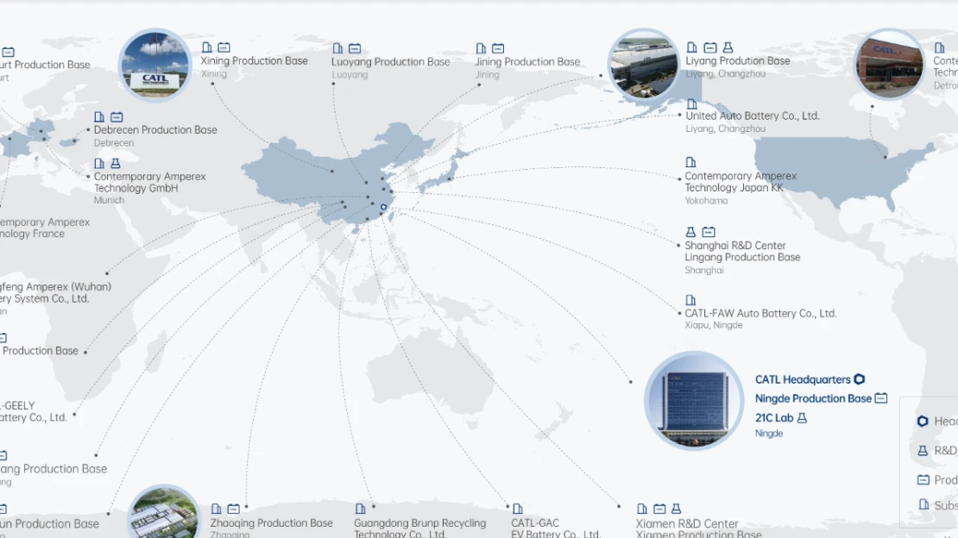Click the production icon above Debrecen Production Base

[x=117, y=116]
